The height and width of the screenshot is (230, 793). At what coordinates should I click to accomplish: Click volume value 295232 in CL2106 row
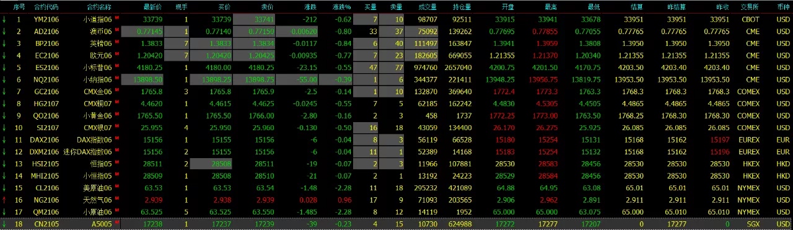point(424,188)
